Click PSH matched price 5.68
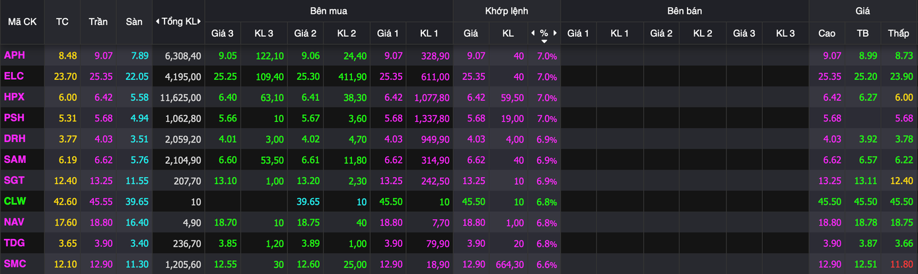This screenshot has height=274, width=918. tap(475, 118)
